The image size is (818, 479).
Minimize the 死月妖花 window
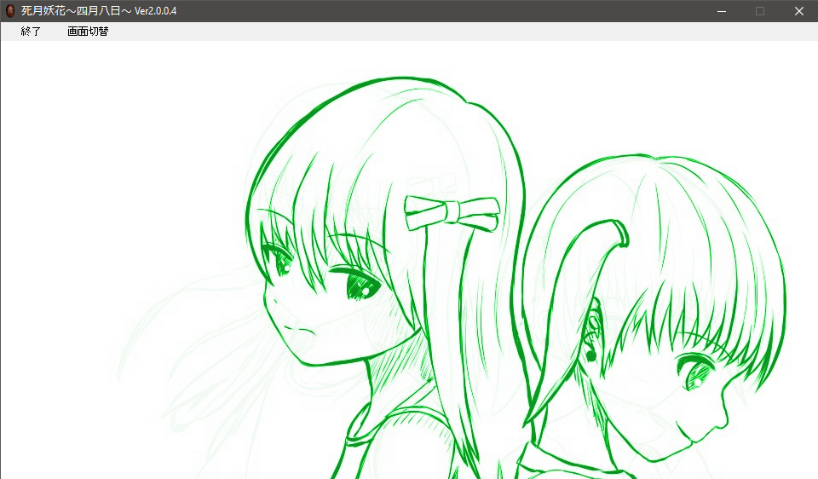tap(722, 11)
